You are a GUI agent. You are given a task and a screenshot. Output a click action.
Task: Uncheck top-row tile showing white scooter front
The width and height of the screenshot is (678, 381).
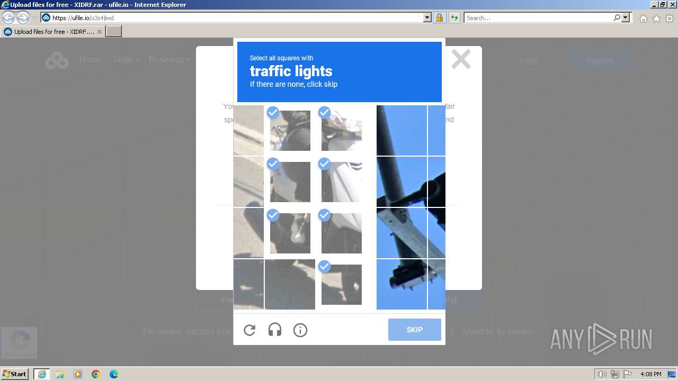(x=341, y=130)
